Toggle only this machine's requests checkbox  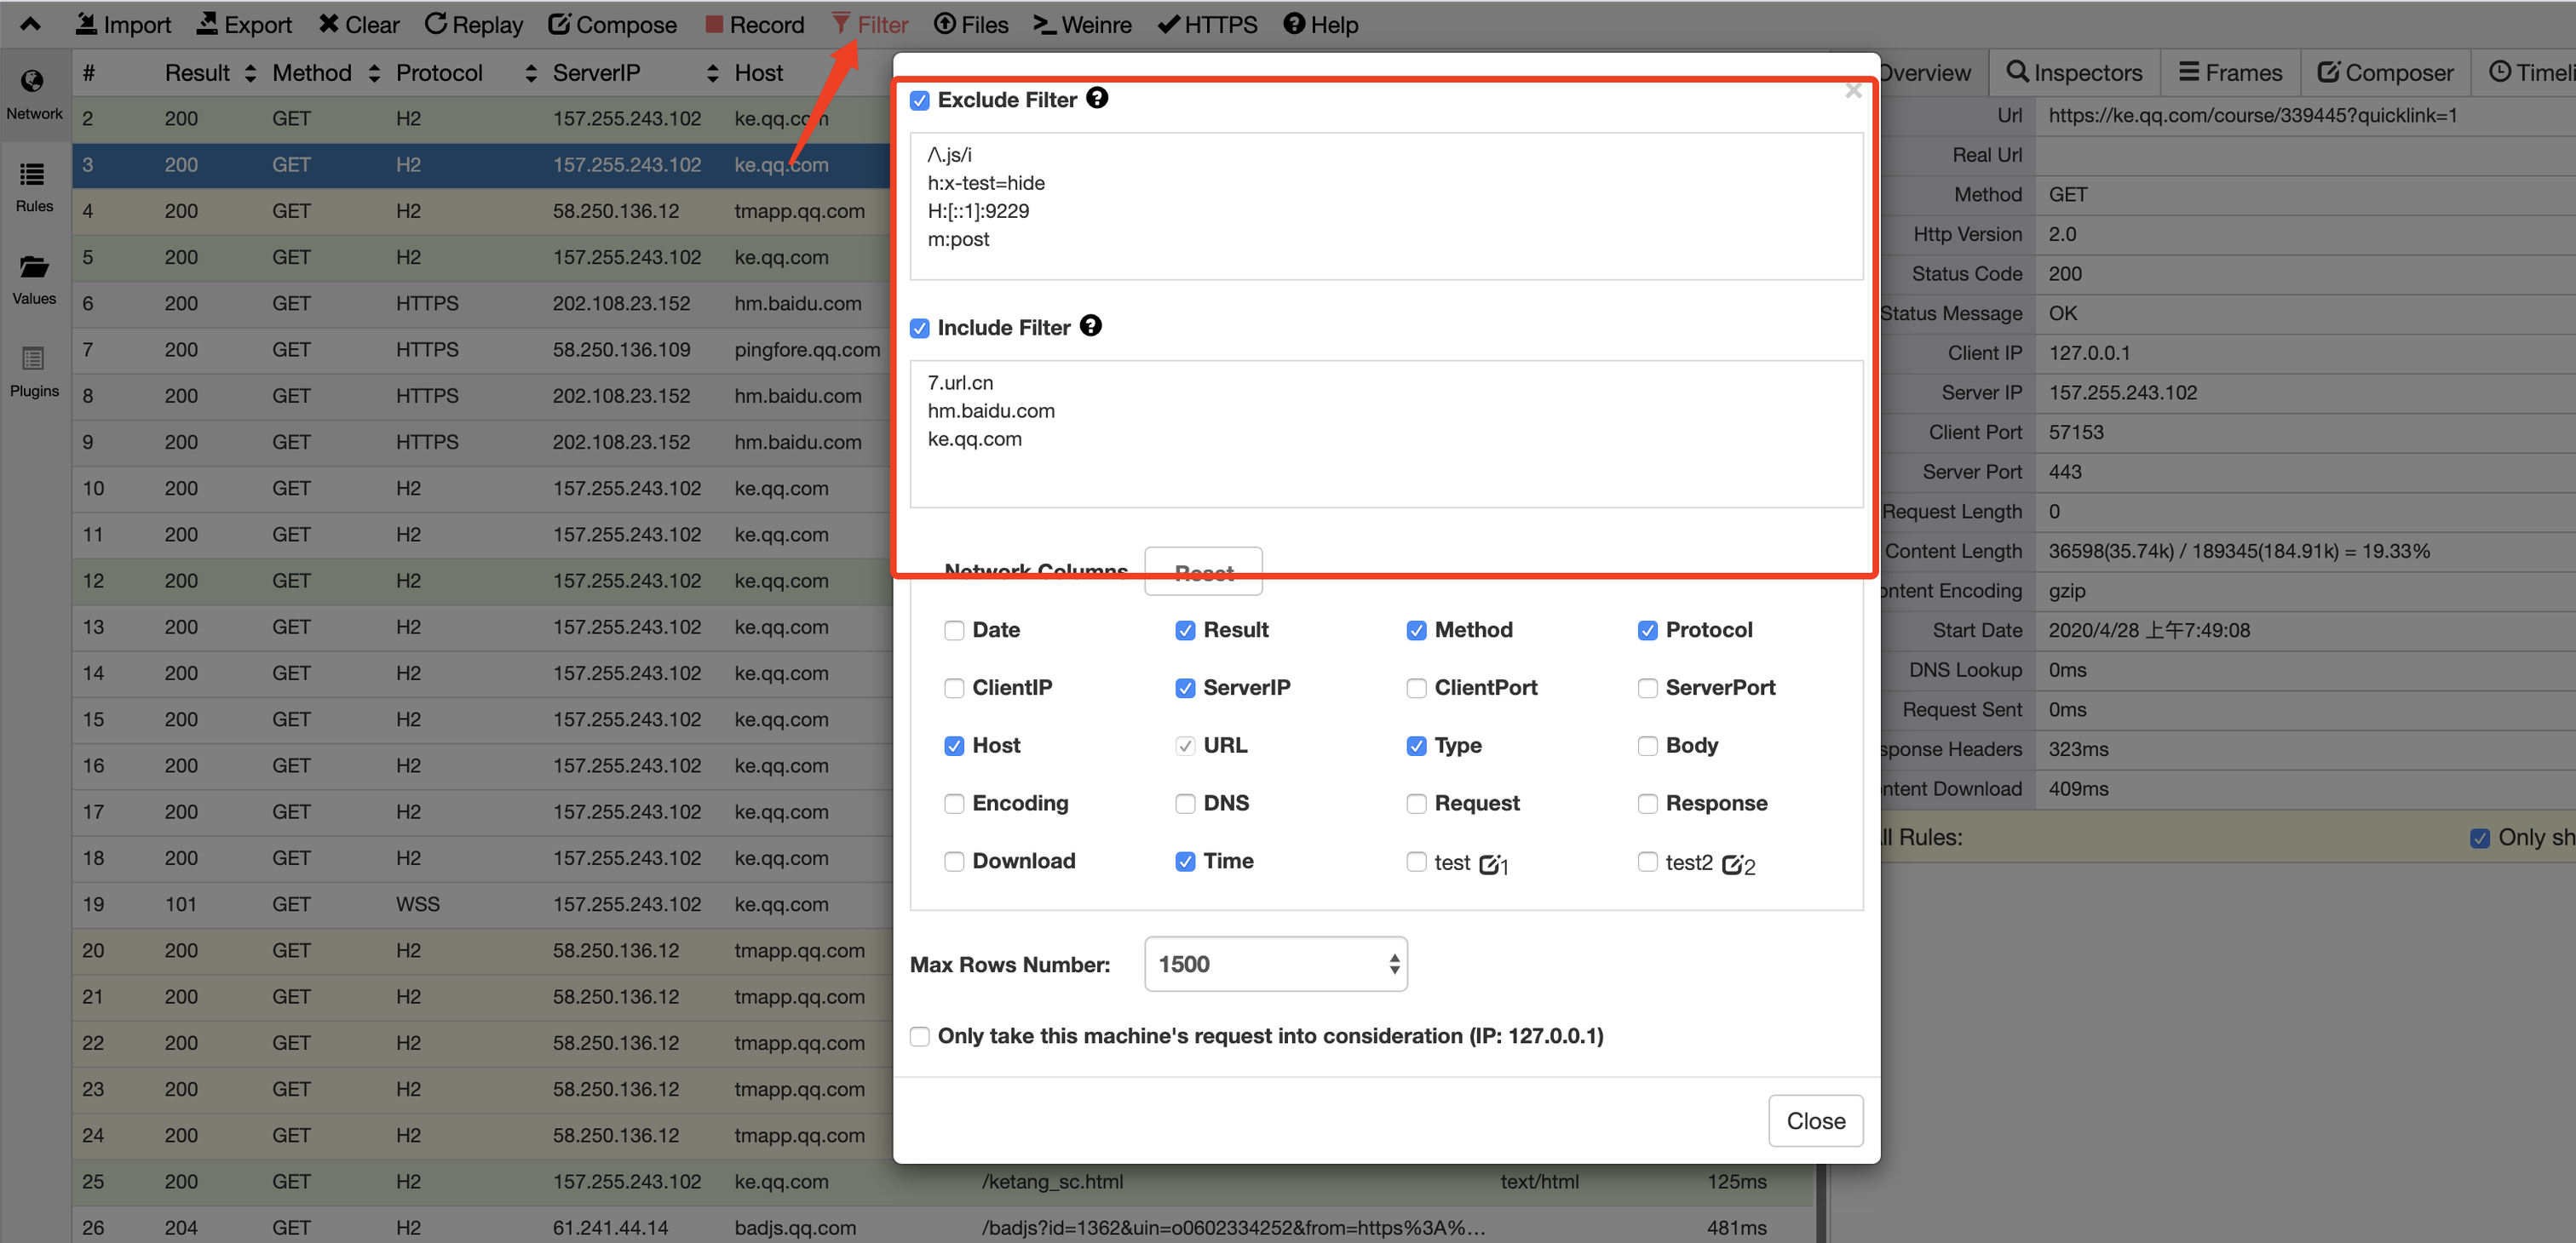[920, 1036]
